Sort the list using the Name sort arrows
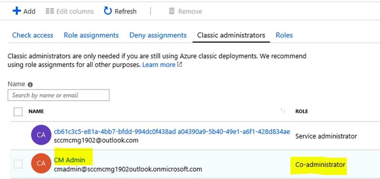The image size is (380, 179). (283, 111)
